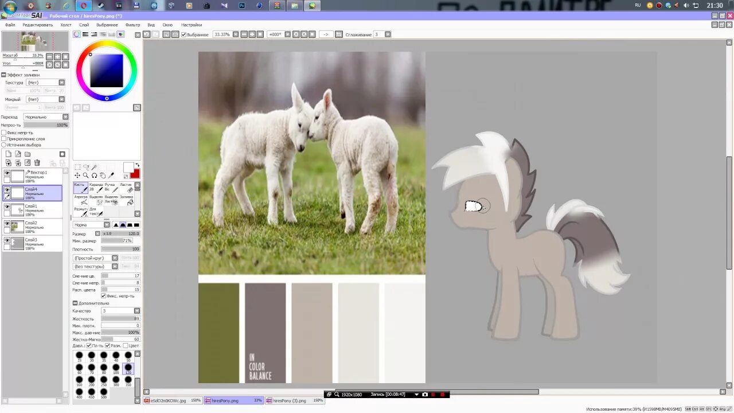Open the Редактировать menu
This screenshot has height=413, width=734.
pyautogui.click(x=37, y=25)
